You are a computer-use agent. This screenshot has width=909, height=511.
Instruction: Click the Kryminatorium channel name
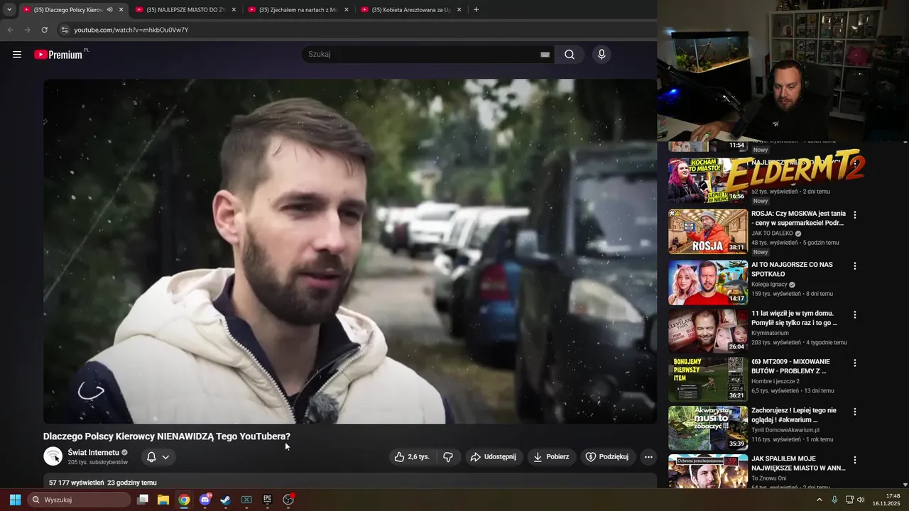[x=770, y=333]
